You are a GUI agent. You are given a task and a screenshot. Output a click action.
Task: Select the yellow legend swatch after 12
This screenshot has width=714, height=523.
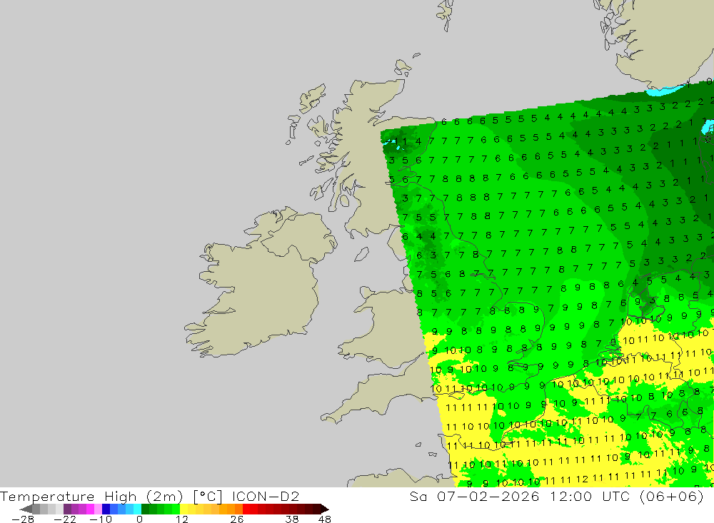[184, 509]
